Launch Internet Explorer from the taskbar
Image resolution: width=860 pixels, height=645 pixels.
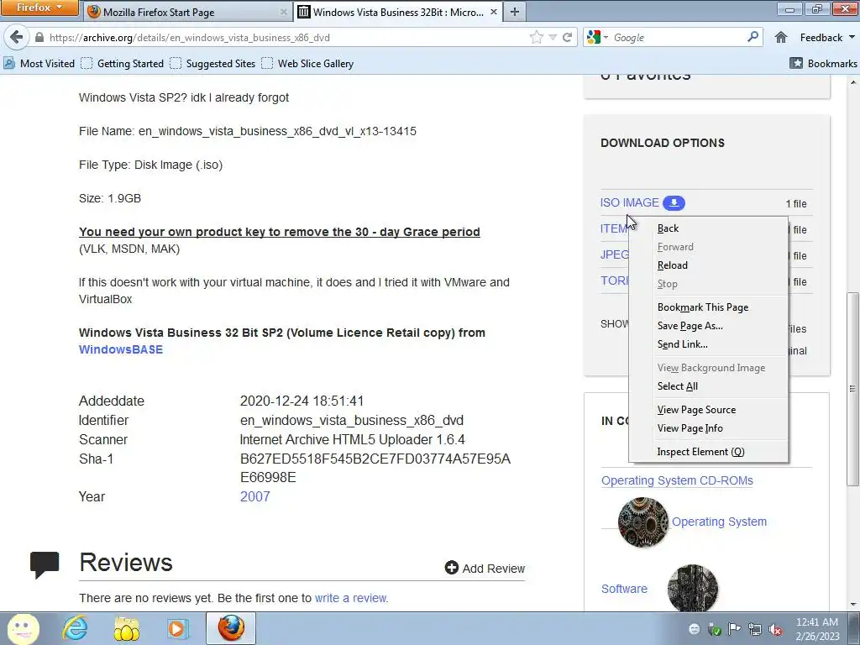[75, 628]
